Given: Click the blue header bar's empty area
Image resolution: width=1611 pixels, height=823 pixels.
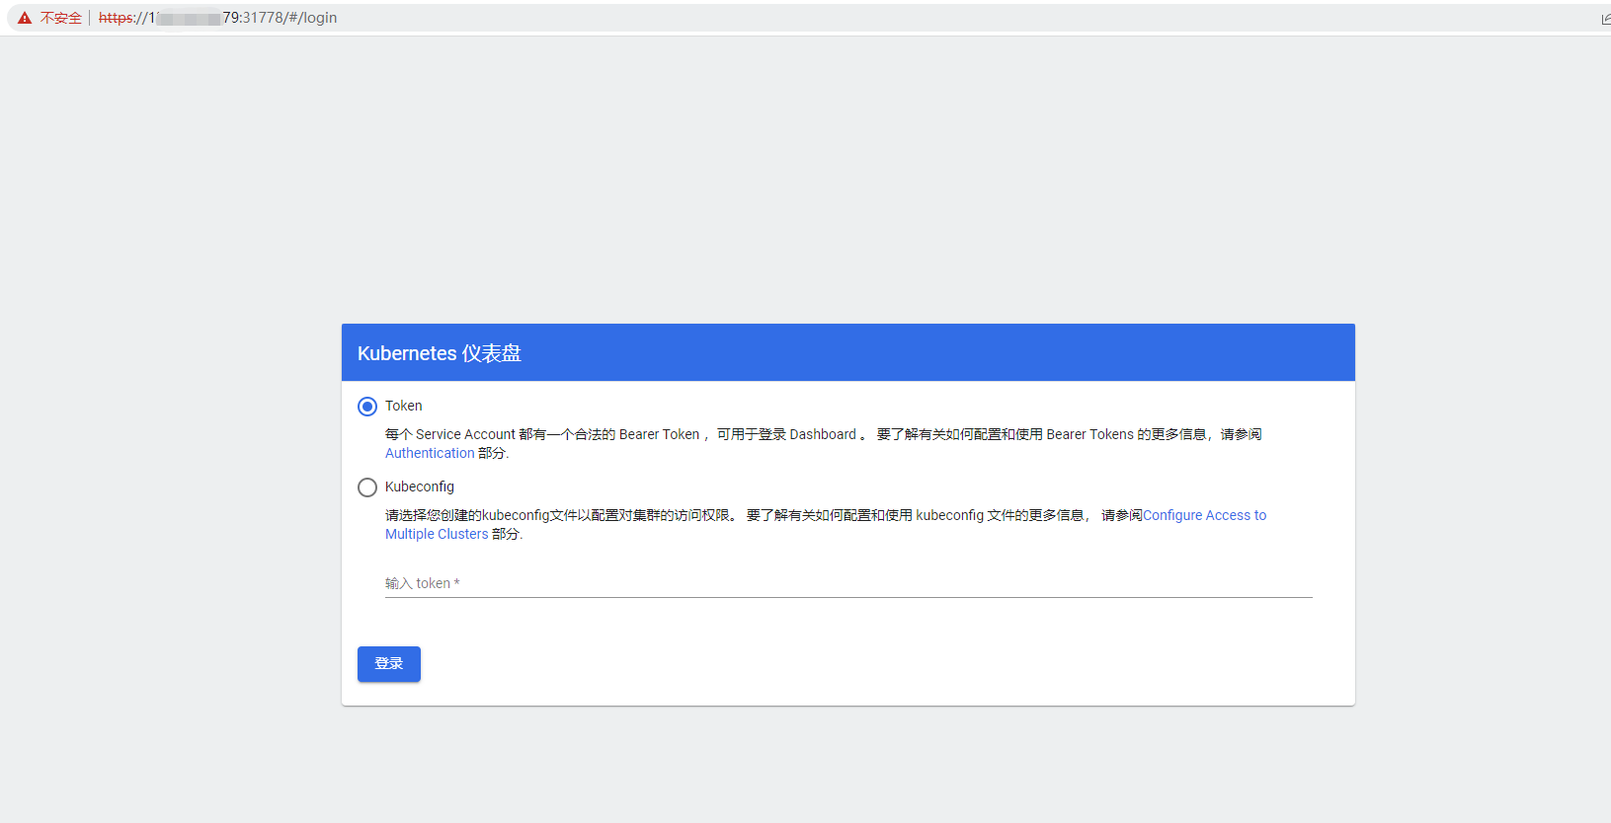Looking at the screenshot, I should pyautogui.click(x=938, y=353).
